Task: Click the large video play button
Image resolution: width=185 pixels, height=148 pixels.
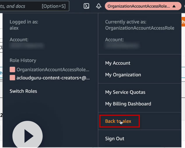Action: (x=28, y=136)
